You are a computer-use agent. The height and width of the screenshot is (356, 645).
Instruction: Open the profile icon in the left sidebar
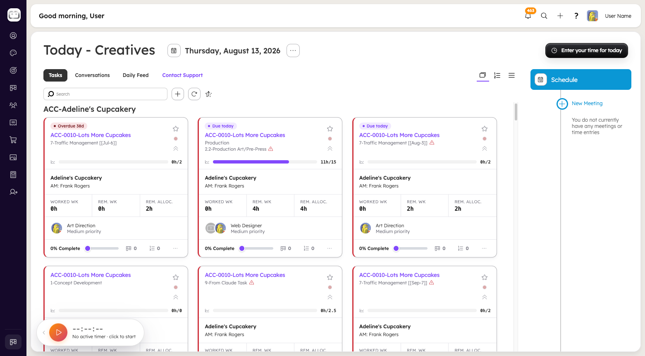coord(13,36)
